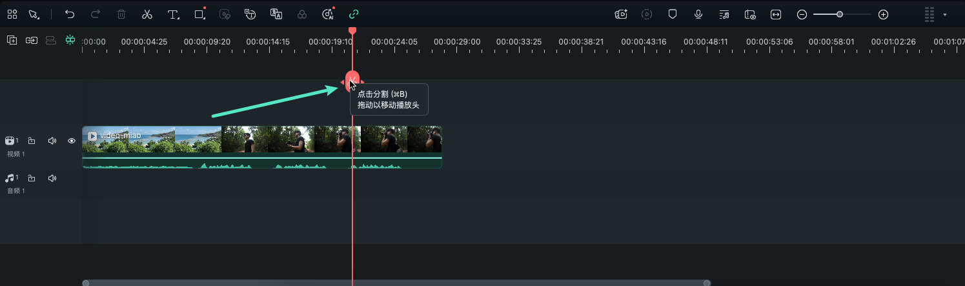Click the plus button to zoom in timeline
The width and height of the screenshot is (965, 286).
(x=884, y=14)
